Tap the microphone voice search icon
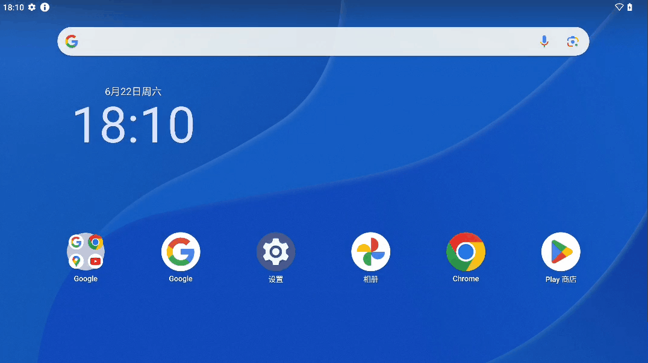Image resolution: width=648 pixels, height=363 pixels. click(544, 41)
